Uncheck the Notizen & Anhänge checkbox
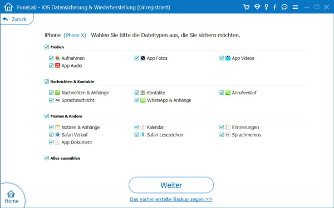Image resolution: width=334 pixels, height=208 pixels. [x=51, y=127]
